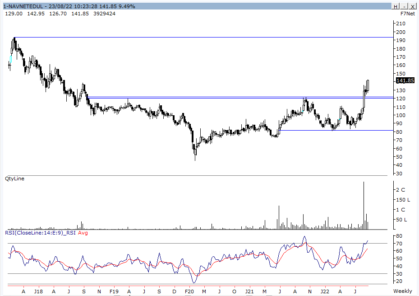The image size is (419, 296).
Task: Click the J21 date label on time axis
Action: (x=249, y=291)
